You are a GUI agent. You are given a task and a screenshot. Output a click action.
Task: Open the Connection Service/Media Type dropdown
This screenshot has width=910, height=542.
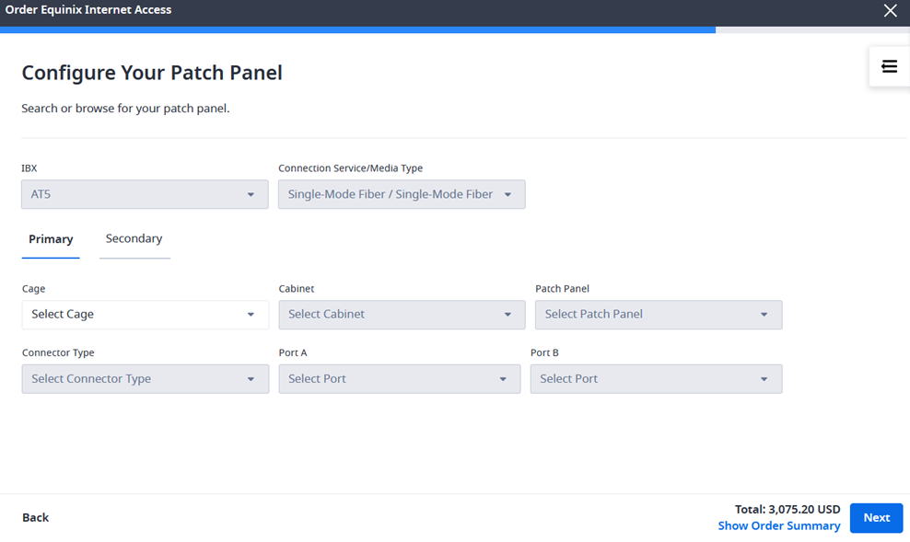click(x=402, y=194)
